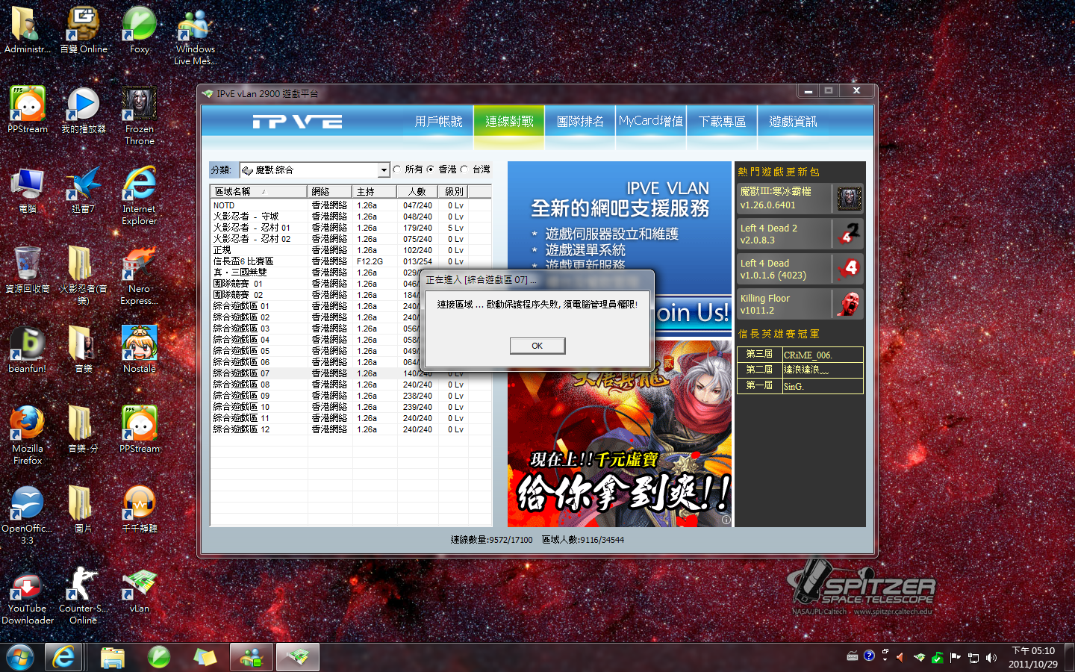Select the 香港 radio button
The image size is (1075, 672).
pos(431,169)
